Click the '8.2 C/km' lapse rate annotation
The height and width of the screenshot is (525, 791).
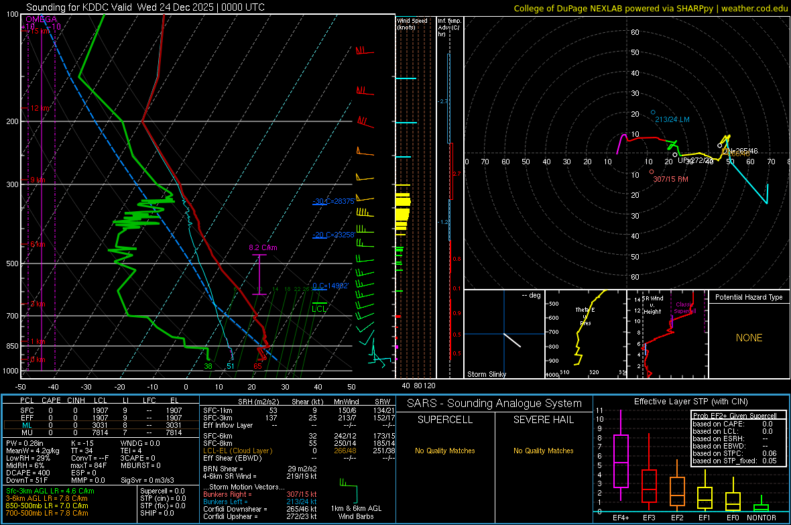click(263, 247)
